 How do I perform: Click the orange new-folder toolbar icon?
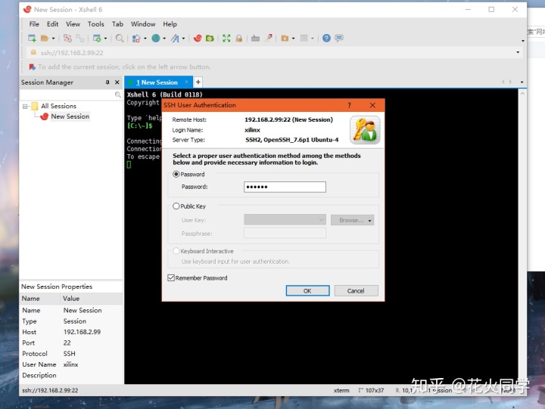(285, 39)
